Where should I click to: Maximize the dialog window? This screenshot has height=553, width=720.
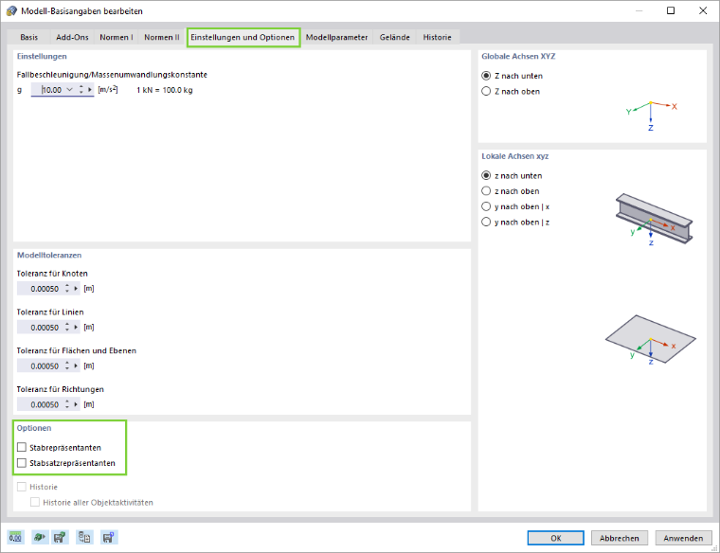tap(671, 10)
